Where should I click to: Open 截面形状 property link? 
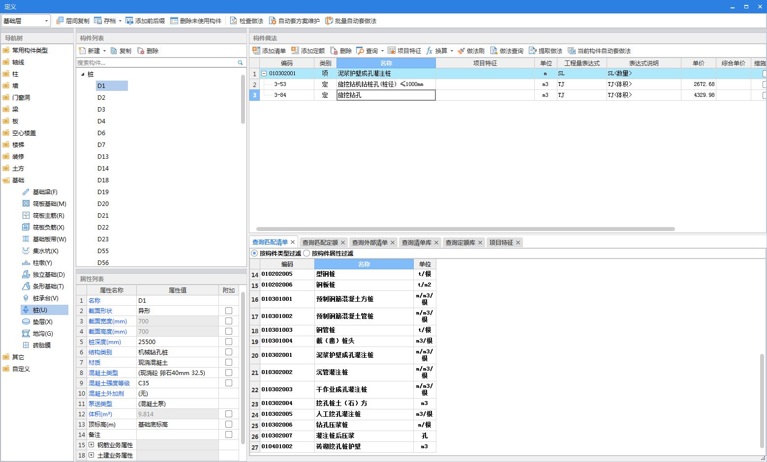(100, 311)
